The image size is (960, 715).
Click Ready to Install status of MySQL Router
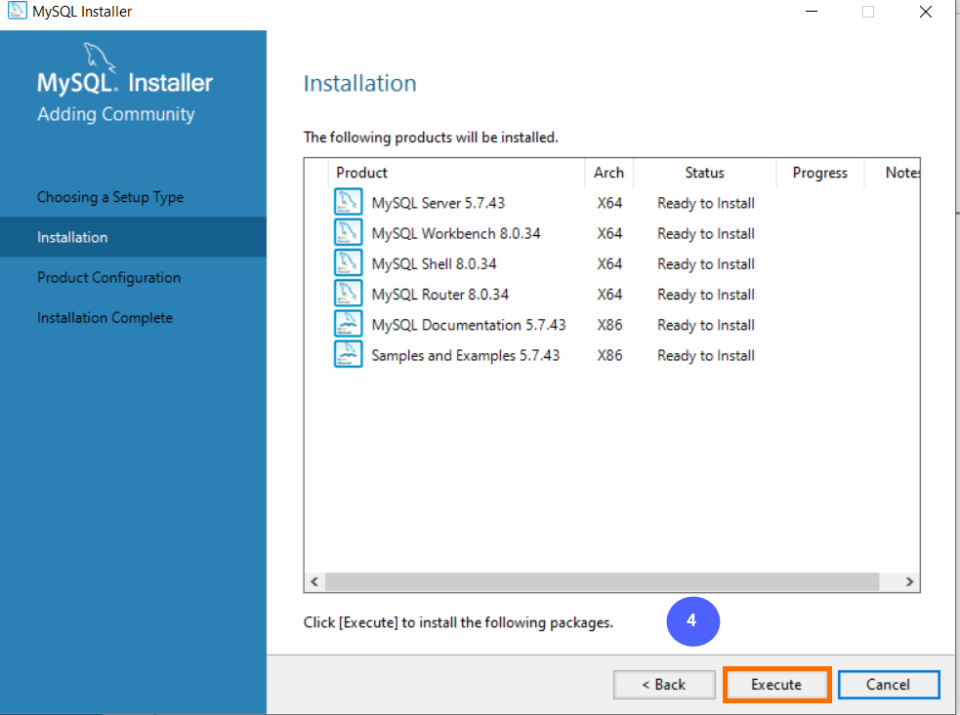click(x=706, y=295)
